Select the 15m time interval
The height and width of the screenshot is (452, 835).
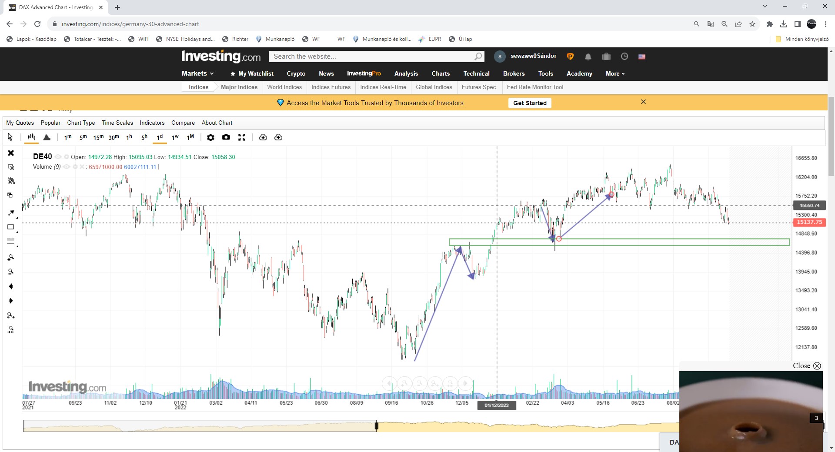pos(98,137)
